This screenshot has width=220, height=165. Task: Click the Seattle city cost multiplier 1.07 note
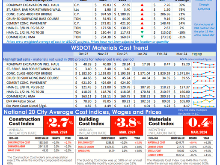point(193,112)
